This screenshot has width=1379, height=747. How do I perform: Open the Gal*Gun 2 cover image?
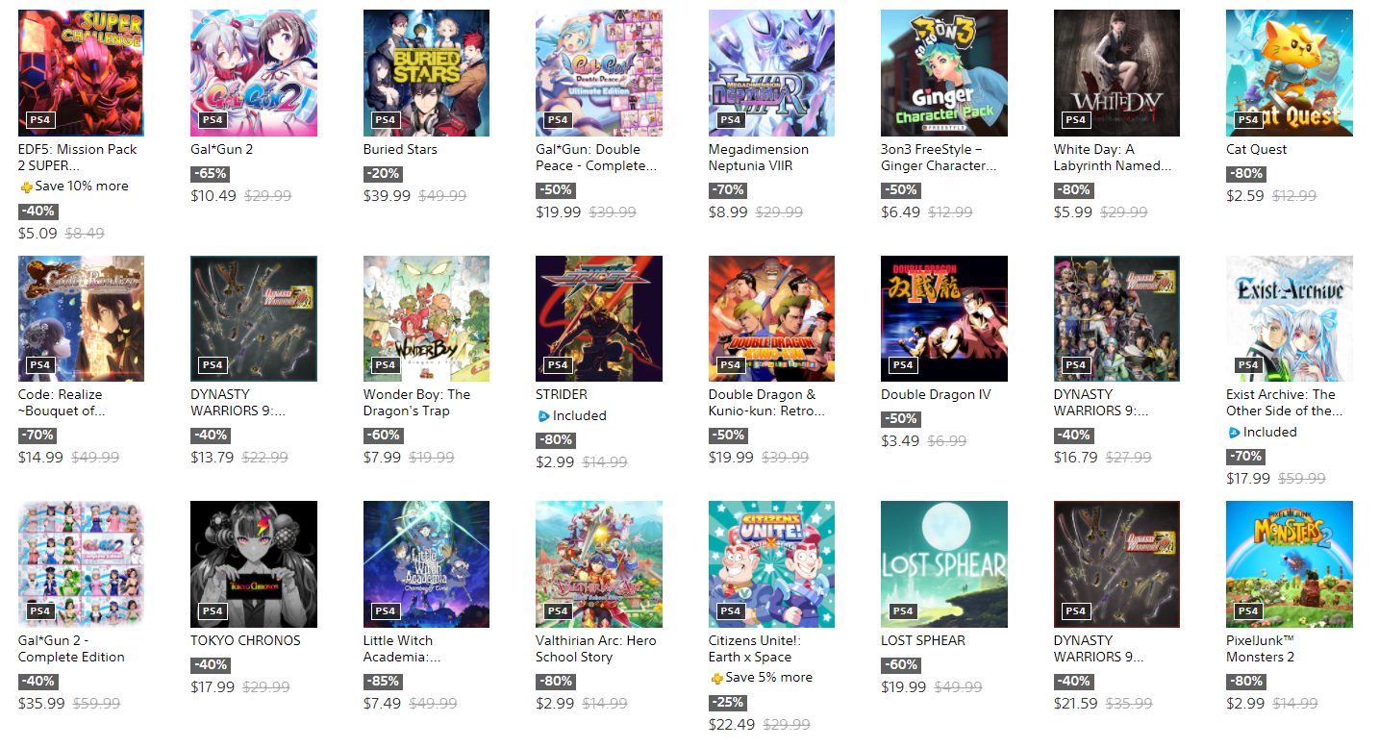pyautogui.click(x=253, y=73)
